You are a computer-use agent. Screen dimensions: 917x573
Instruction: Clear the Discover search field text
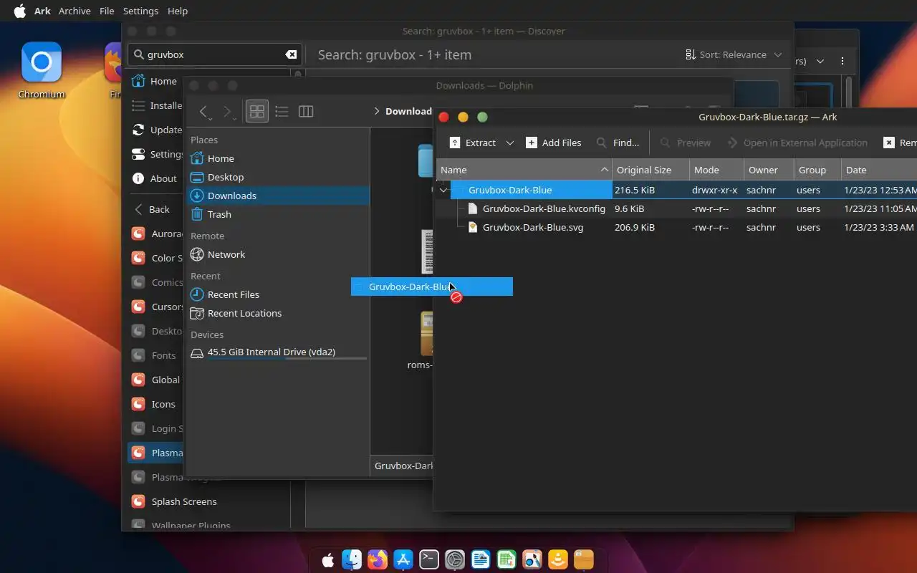(291, 54)
